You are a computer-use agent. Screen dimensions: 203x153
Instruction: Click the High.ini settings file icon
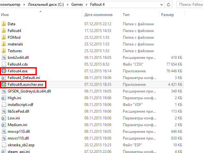[x=4, y=98]
